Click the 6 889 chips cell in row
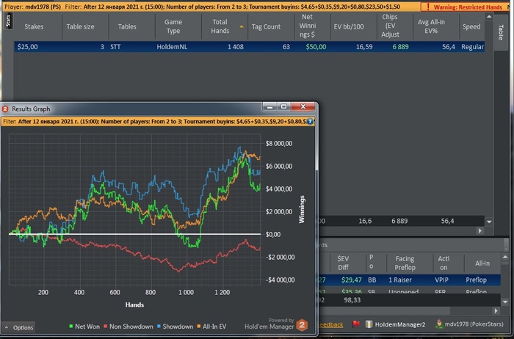This screenshot has width=514, height=339. pos(400,47)
